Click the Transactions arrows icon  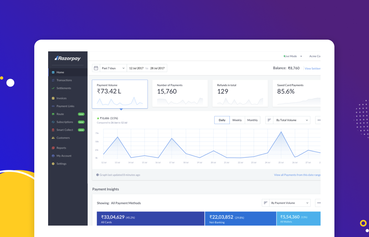(53, 80)
